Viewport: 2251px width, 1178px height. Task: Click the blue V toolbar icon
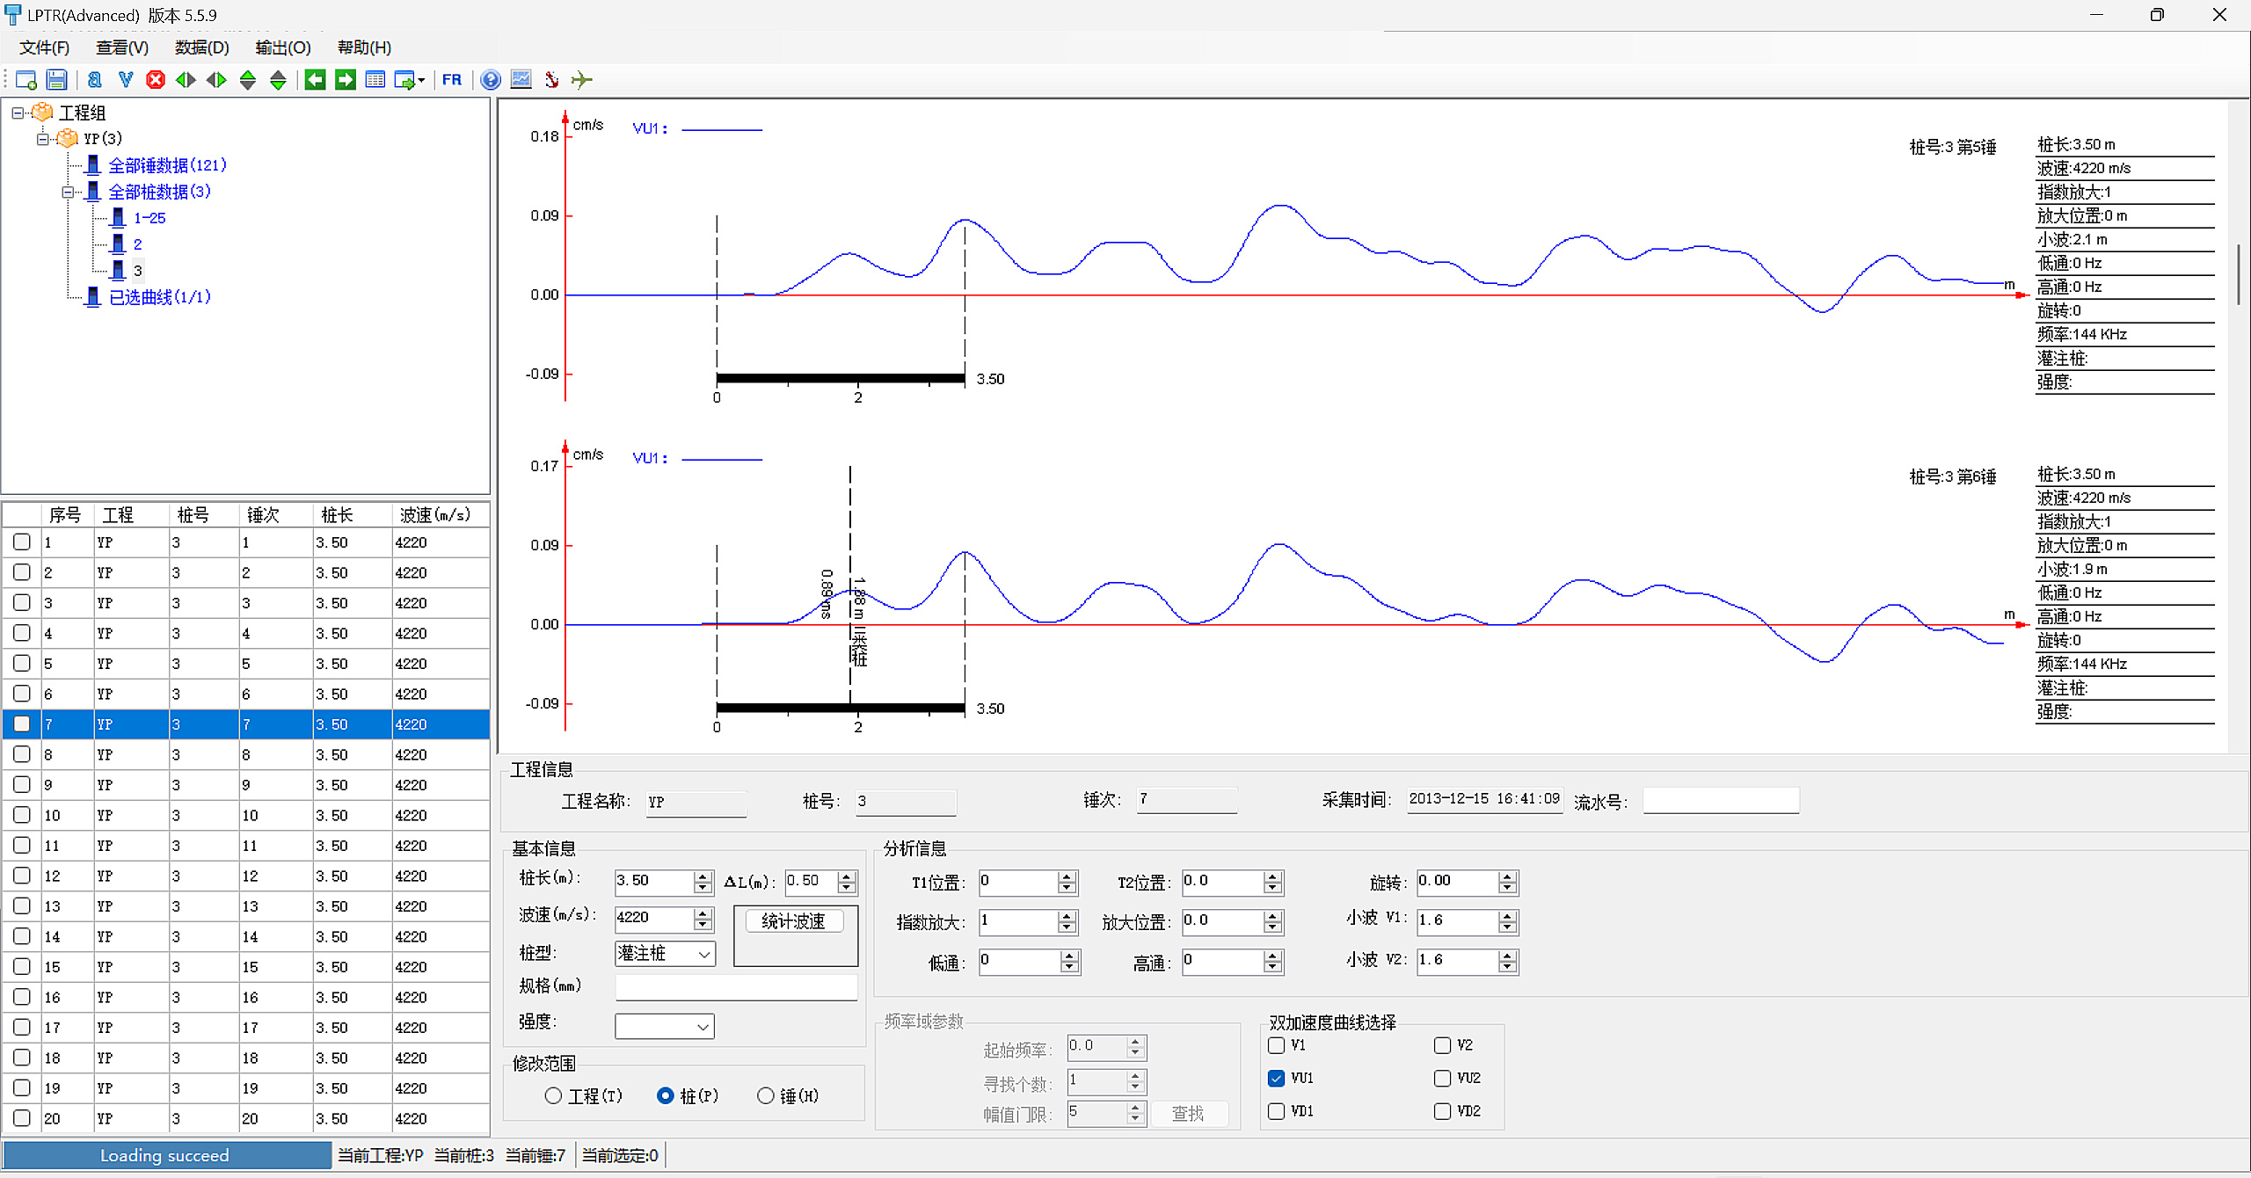[126, 80]
